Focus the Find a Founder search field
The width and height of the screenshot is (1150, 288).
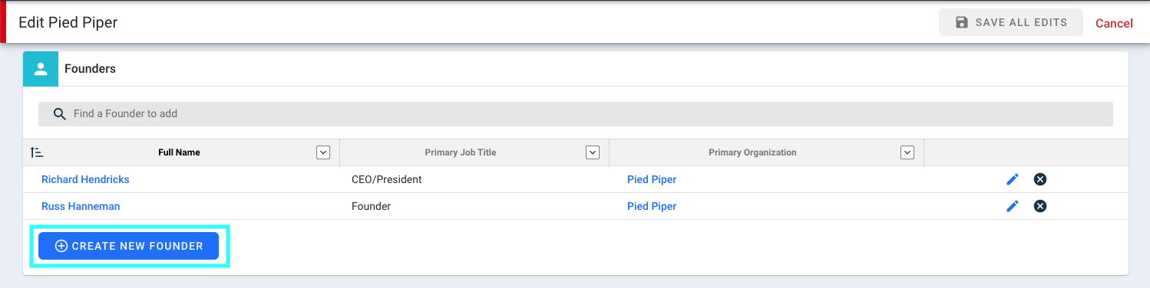576,113
